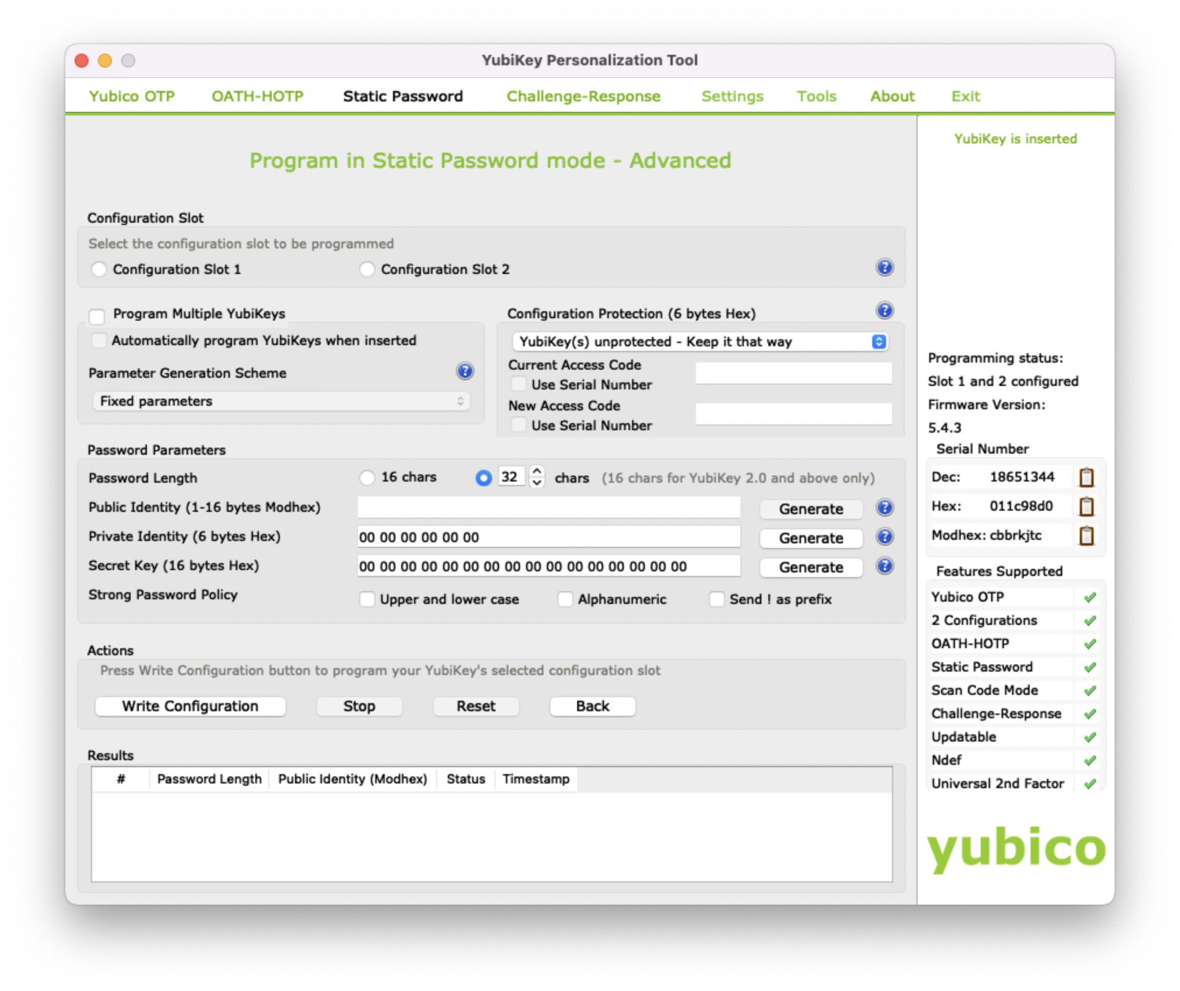Copy hex serial number to clipboard

click(1086, 506)
